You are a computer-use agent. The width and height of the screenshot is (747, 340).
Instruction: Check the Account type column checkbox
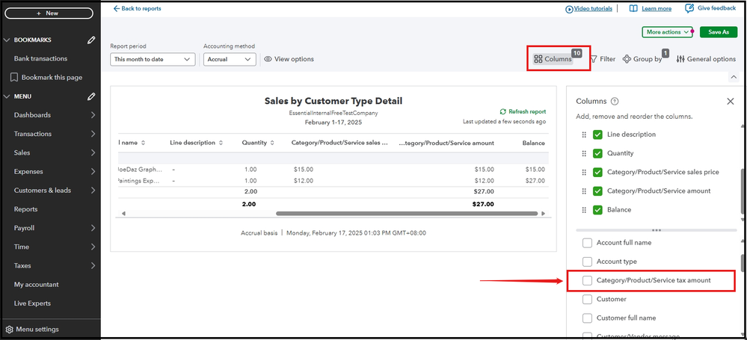(x=588, y=262)
